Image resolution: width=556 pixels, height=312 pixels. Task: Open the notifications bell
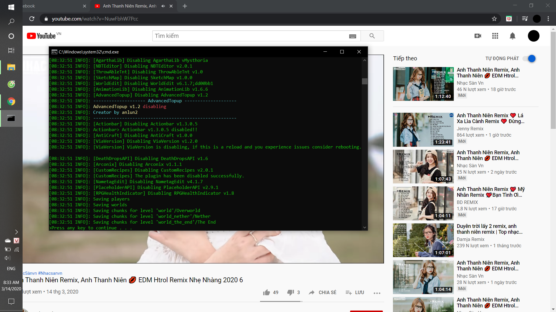pos(513,36)
